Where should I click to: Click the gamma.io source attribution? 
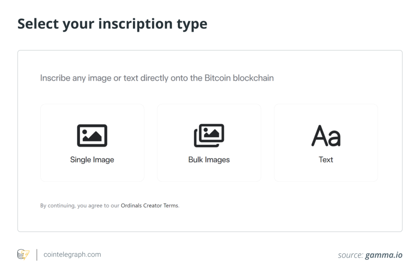[x=383, y=255]
